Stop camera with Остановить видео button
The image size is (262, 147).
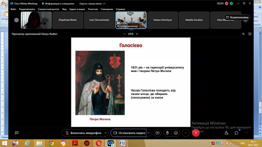click(129, 133)
